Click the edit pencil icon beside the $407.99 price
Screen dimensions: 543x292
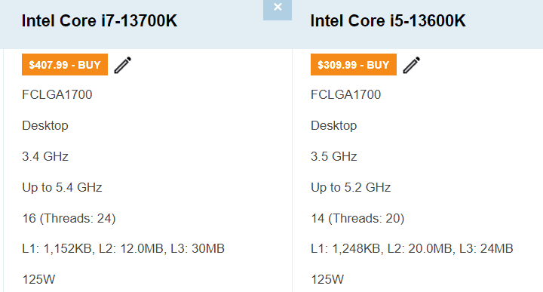coord(123,65)
